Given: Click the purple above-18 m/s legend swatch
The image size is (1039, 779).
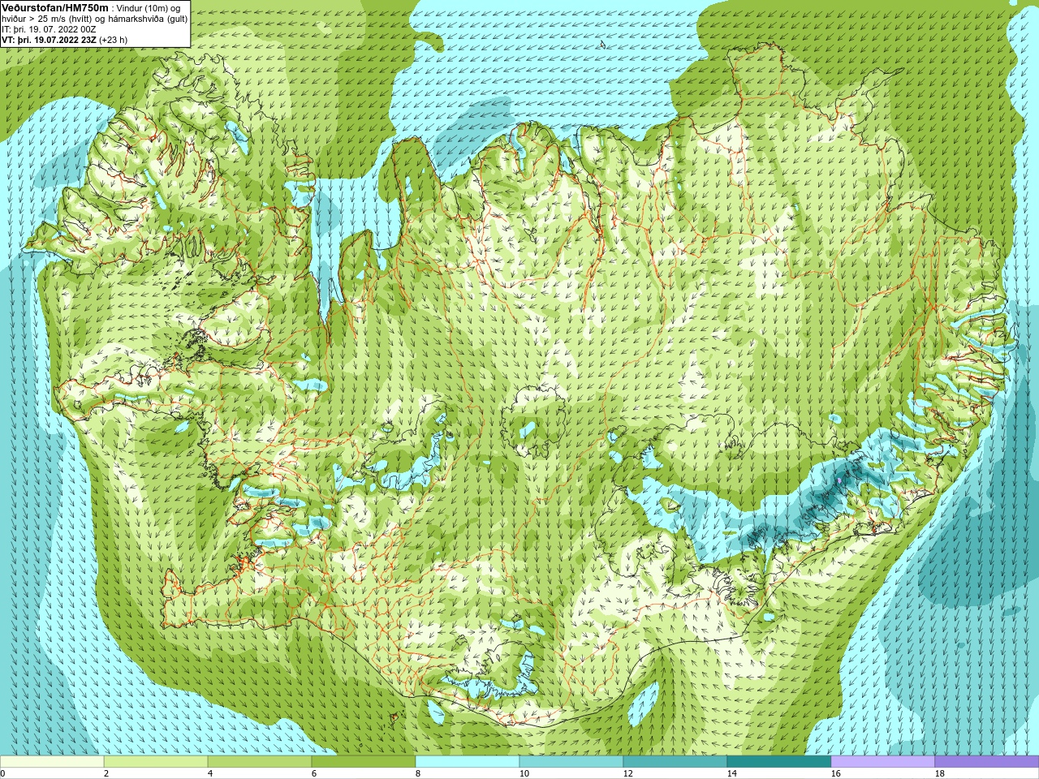Looking at the screenshot, I should (x=987, y=762).
